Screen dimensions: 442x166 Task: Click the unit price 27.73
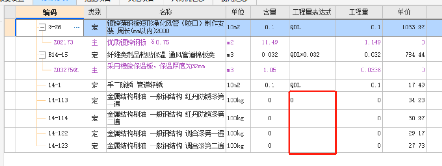tap(416, 146)
